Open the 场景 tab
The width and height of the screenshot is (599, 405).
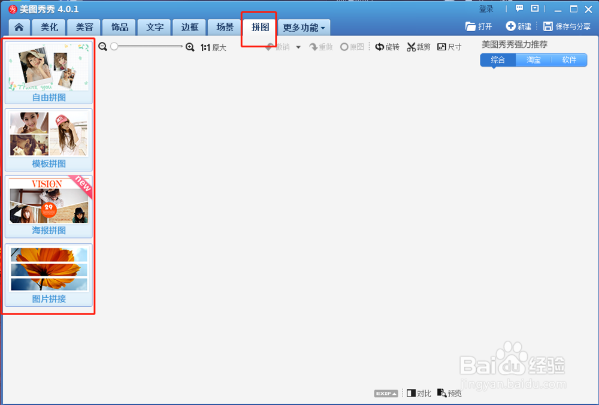click(x=225, y=27)
